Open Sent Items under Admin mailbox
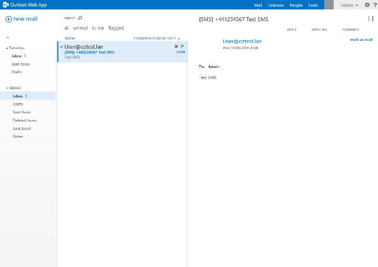Viewport: 378px width, 267px height. pyautogui.click(x=22, y=112)
